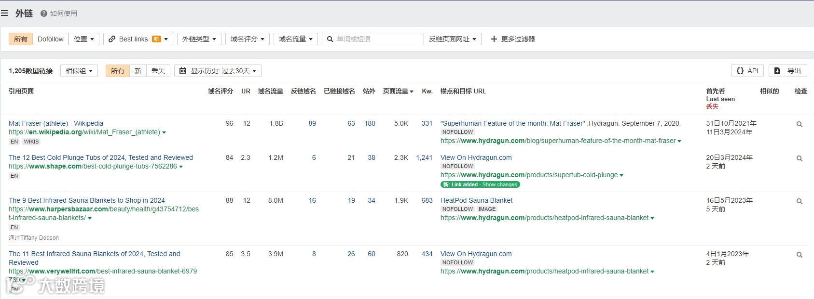Click the calendar icon in 显示历史
This screenshot has height=299, width=814.
point(183,71)
